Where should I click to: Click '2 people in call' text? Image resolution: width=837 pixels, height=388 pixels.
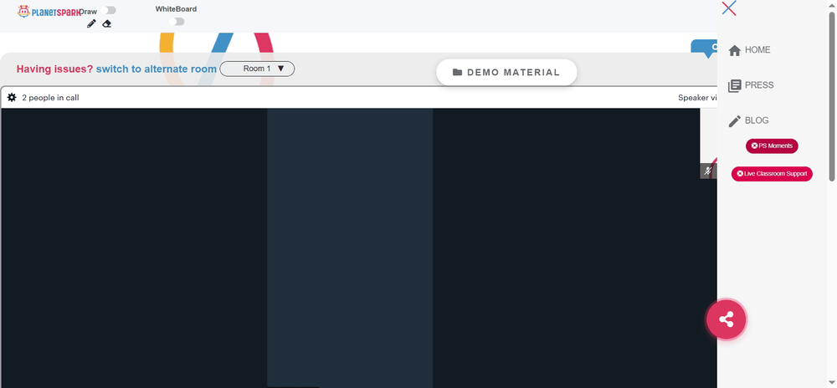click(51, 98)
